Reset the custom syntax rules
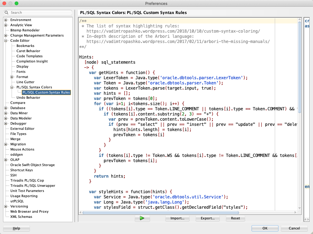This screenshot has height=234, width=313. click(236, 218)
